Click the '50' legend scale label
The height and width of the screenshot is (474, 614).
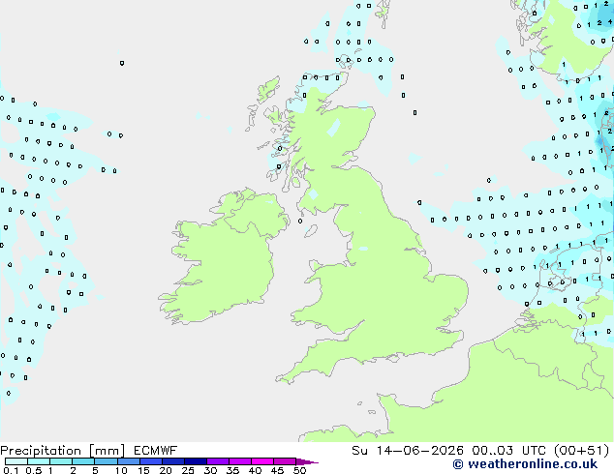point(299,470)
